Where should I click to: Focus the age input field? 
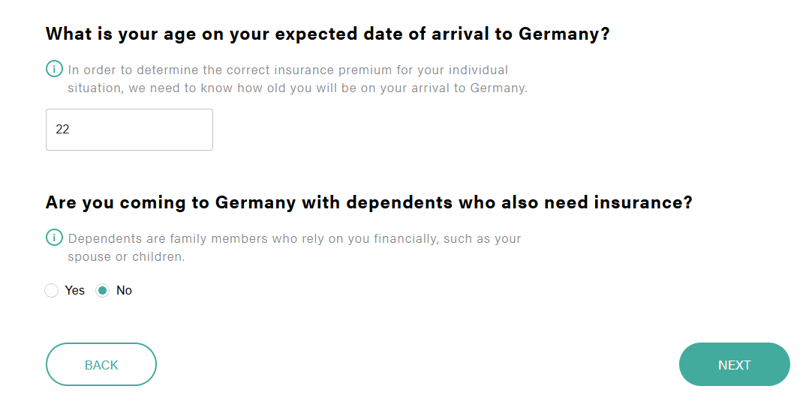[129, 130]
